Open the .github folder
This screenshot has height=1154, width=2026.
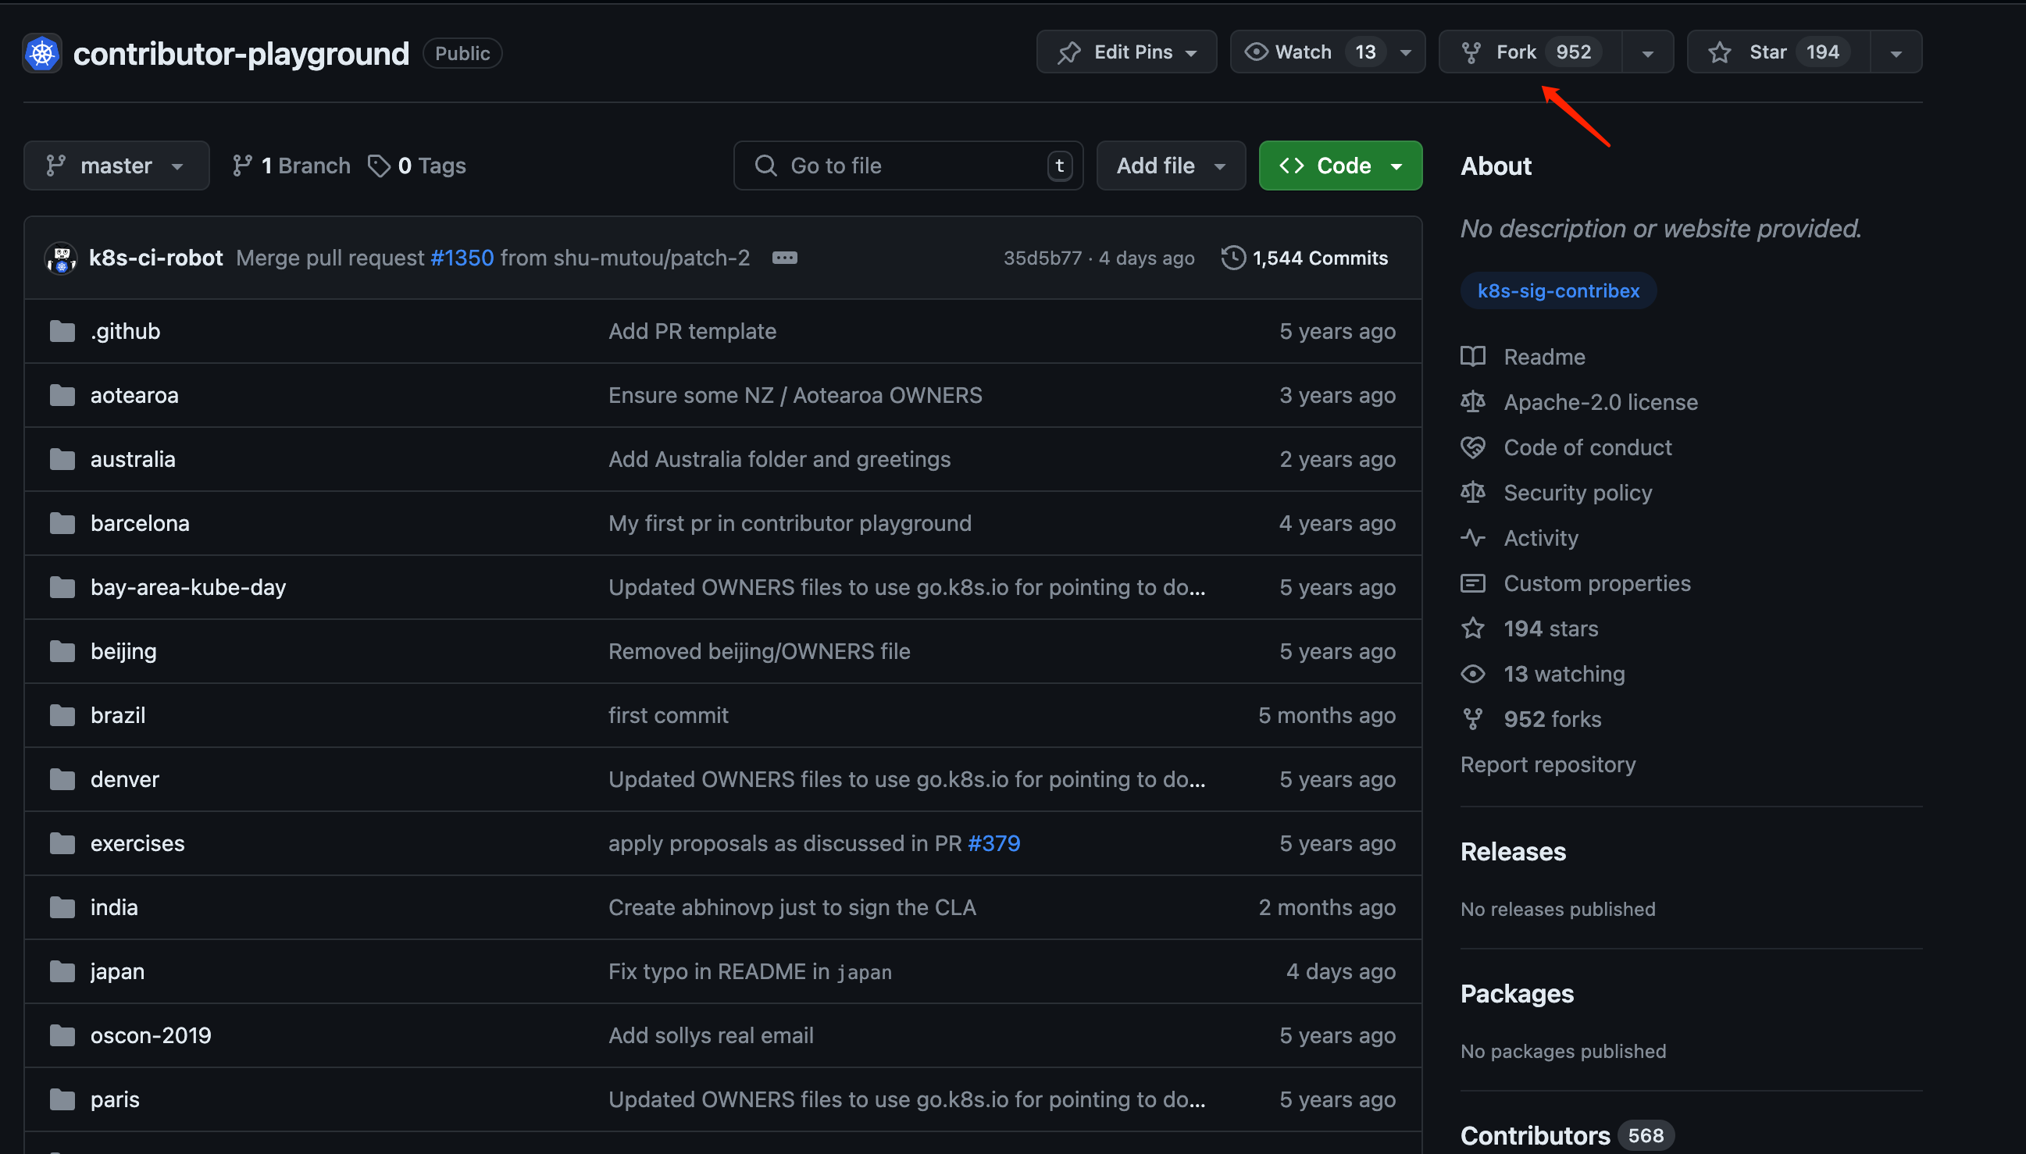125,331
